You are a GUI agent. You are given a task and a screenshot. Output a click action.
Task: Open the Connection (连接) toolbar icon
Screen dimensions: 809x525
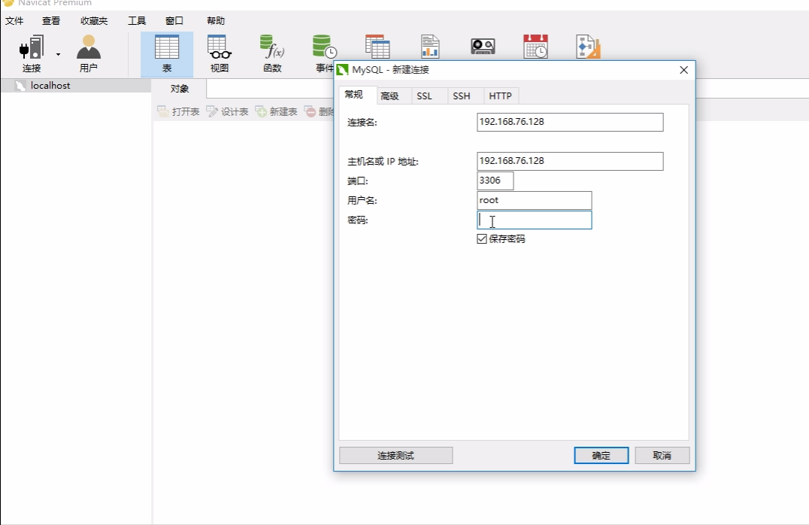tap(31, 53)
